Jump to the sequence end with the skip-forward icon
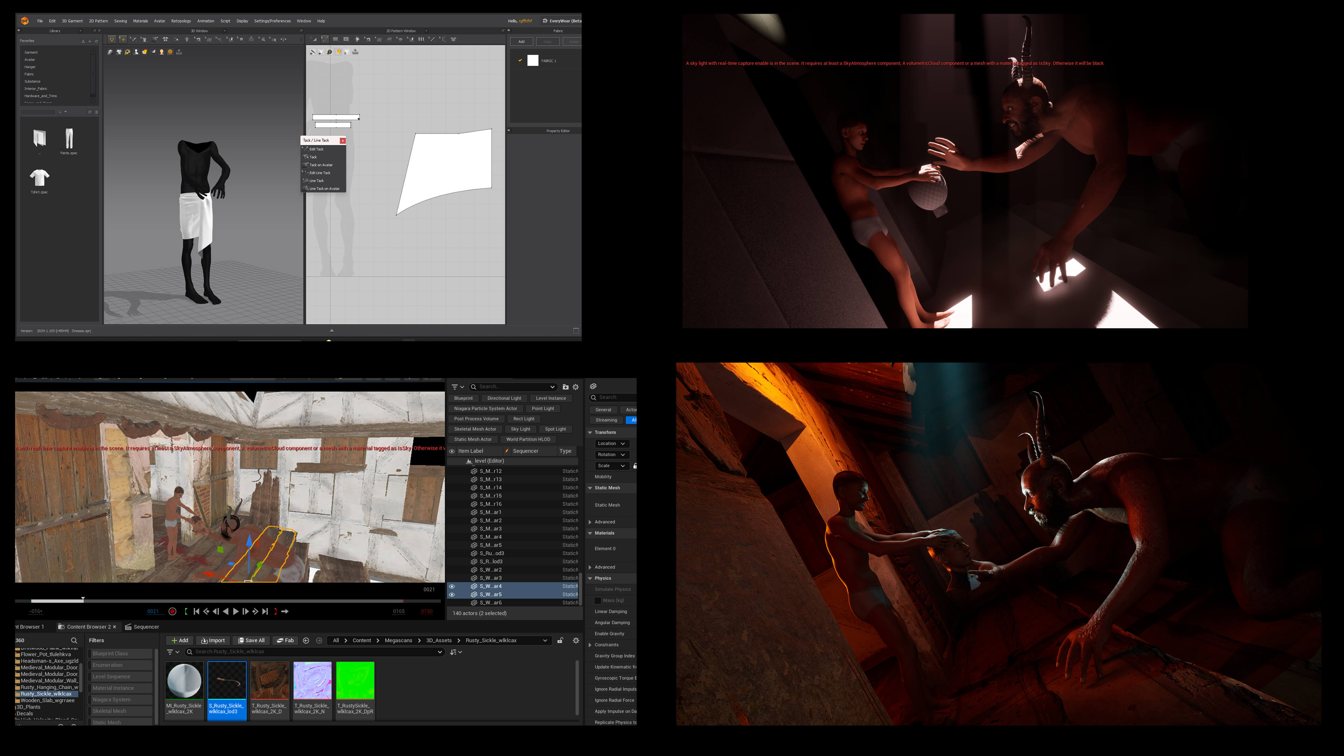Viewport: 1344px width, 756px height. pos(265,611)
